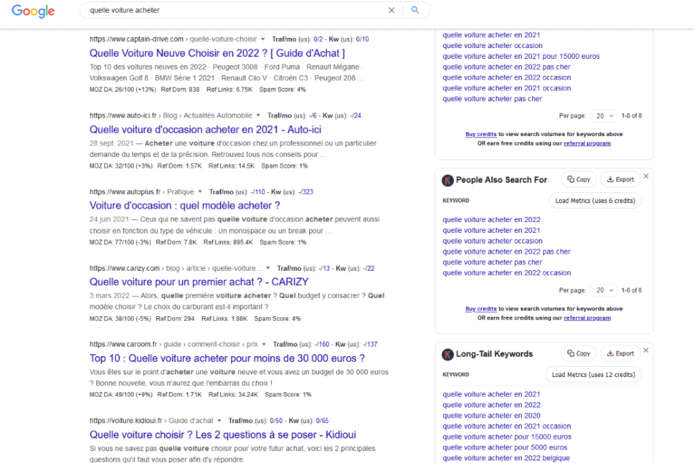Click keyword 'quelle voiture acheter pour 15000 euros'
694x463 pixels.
pyautogui.click(x=507, y=437)
